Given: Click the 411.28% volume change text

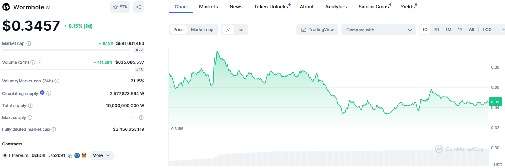Looking at the screenshot, I should (105, 62).
